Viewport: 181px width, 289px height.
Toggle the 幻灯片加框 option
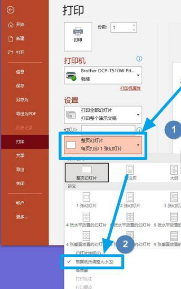[x=88, y=253]
